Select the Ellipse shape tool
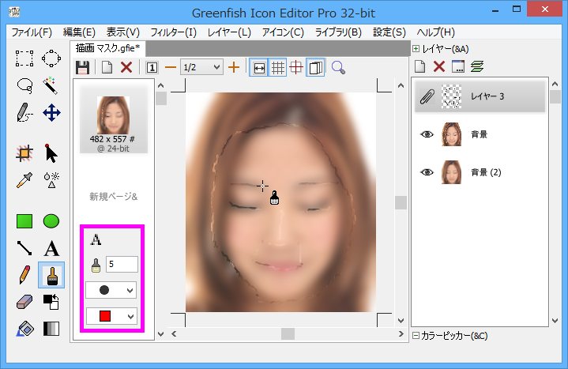 click(51, 221)
